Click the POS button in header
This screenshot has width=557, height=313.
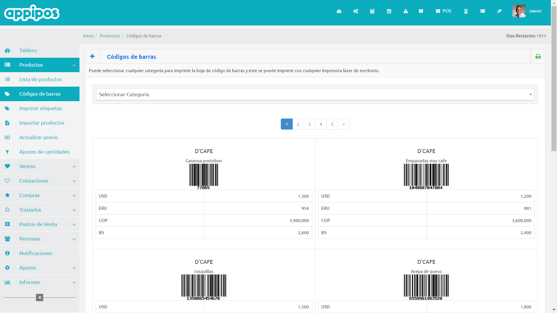tap(443, 11)
